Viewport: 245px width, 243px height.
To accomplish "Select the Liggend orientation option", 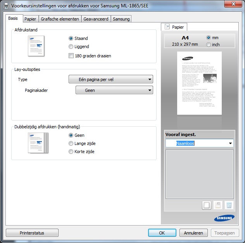I will [71, 47].
